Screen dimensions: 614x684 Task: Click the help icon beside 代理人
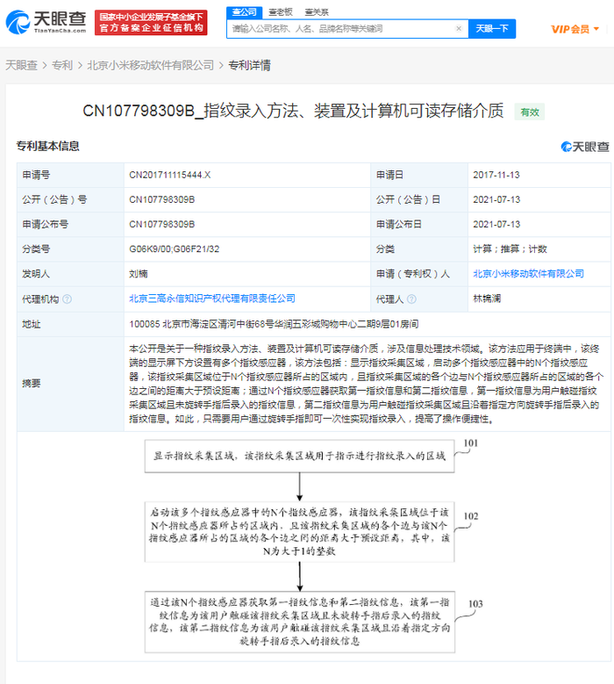[411, 299]
